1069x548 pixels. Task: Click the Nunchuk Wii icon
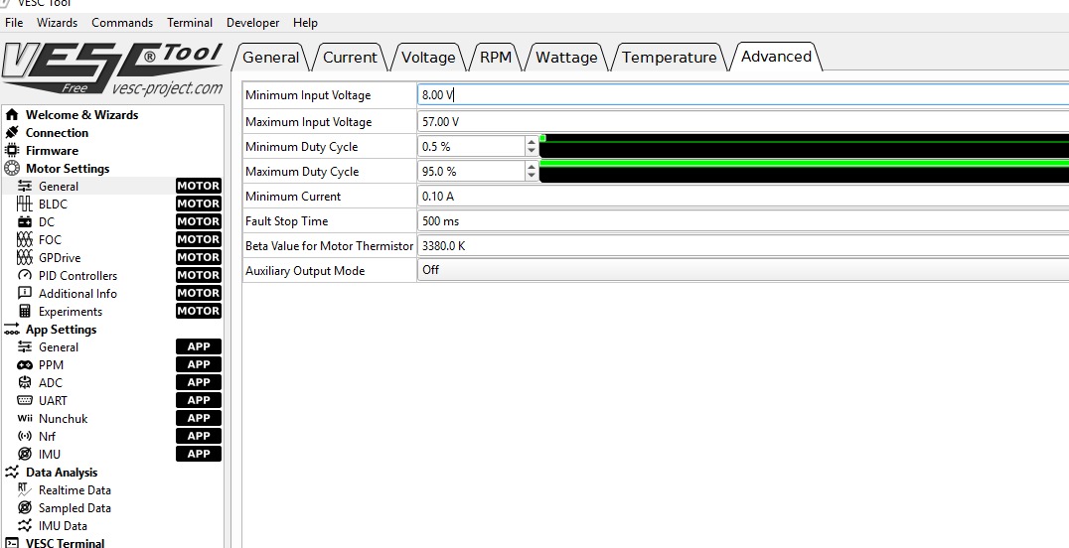point(25,419)
